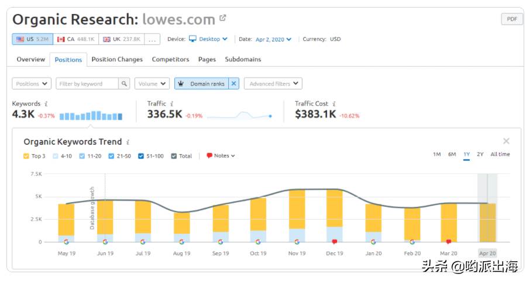Click the Keywords info icon
The image size is (526, 281).
pos(46,104)
